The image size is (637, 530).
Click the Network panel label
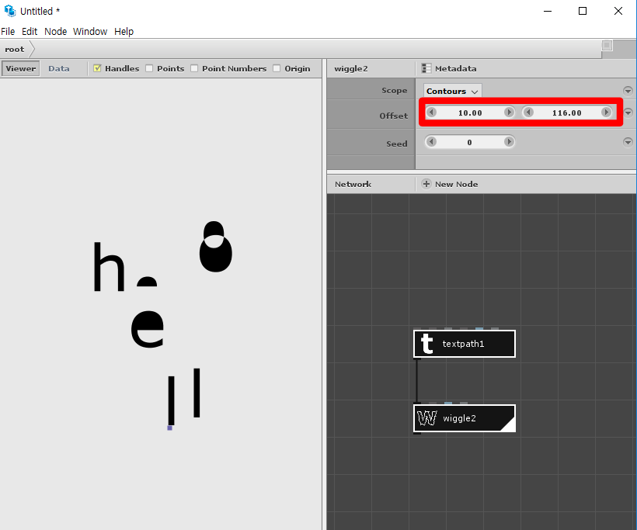point(353,184)
